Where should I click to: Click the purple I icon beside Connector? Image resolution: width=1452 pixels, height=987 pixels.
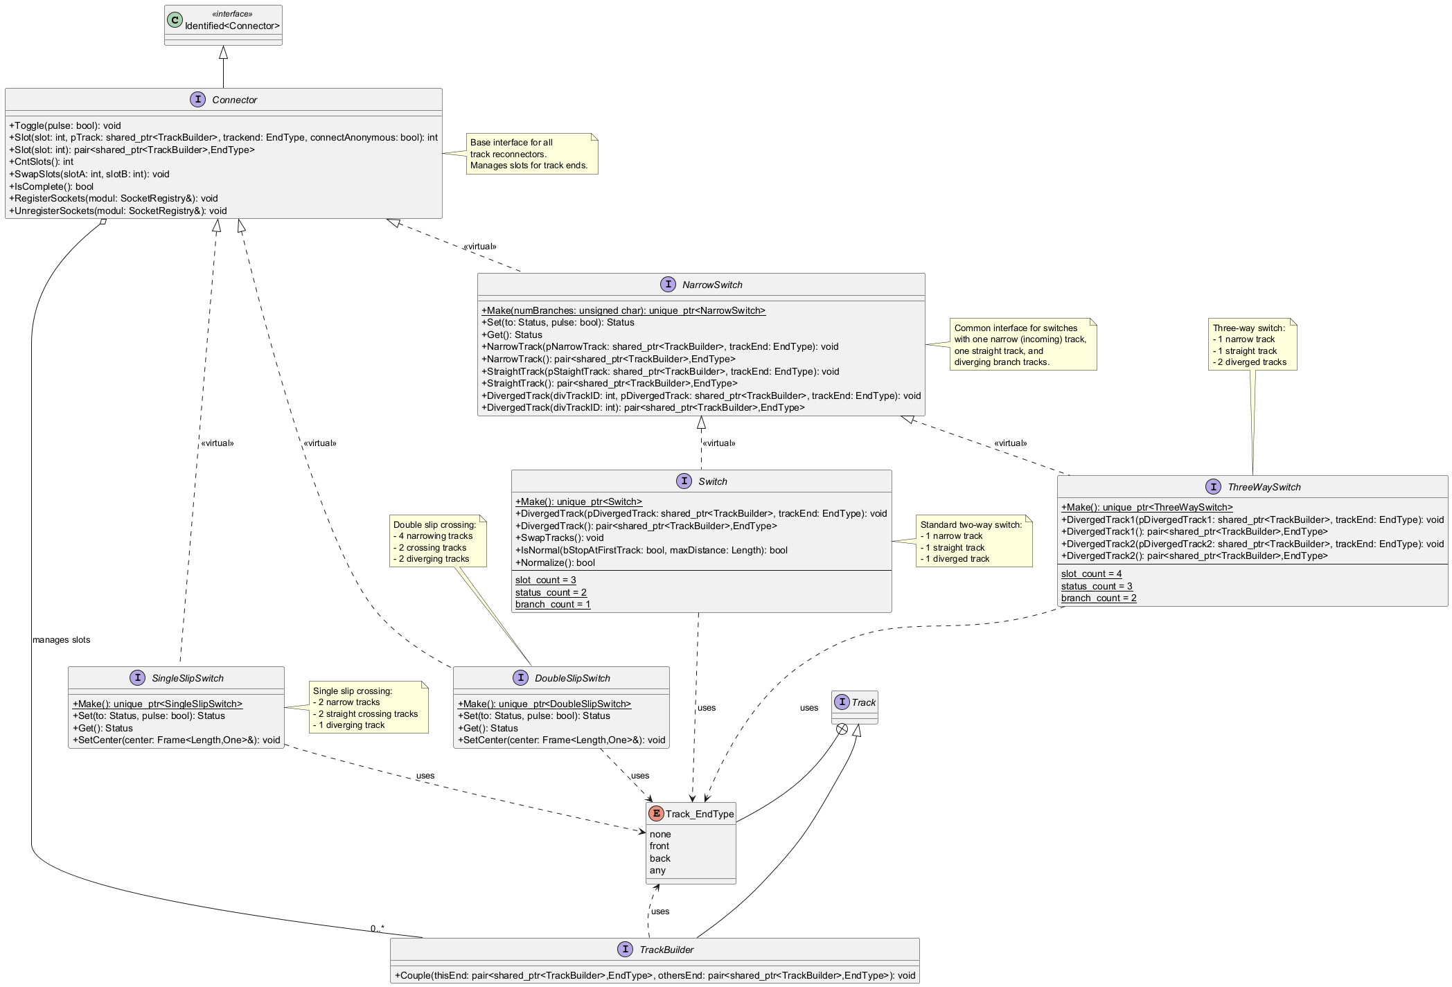pyautogui.click(x=197, y=100)
